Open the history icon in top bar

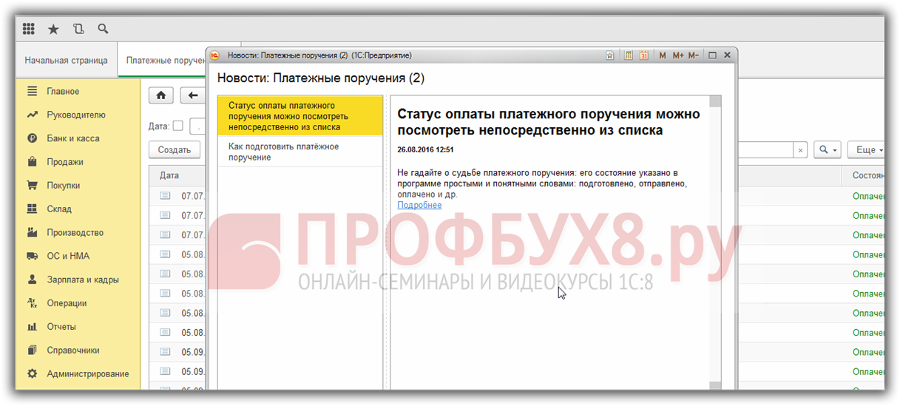tap(78, 30)
